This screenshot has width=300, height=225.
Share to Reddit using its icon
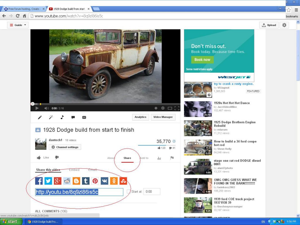pyautogui.click(x=67, y=181)
